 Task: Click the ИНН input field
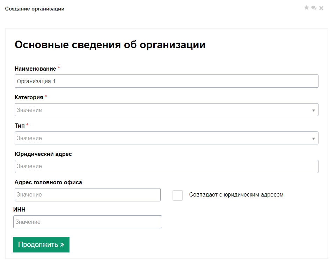(x=87, y=222)
